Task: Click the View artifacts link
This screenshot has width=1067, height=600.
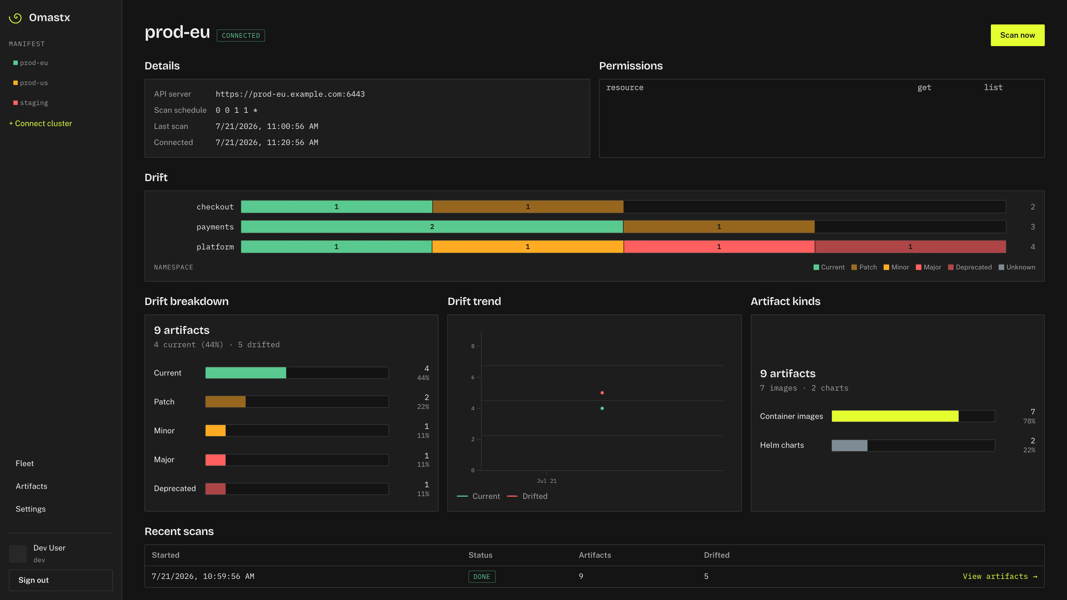Action: (1000, 576)
